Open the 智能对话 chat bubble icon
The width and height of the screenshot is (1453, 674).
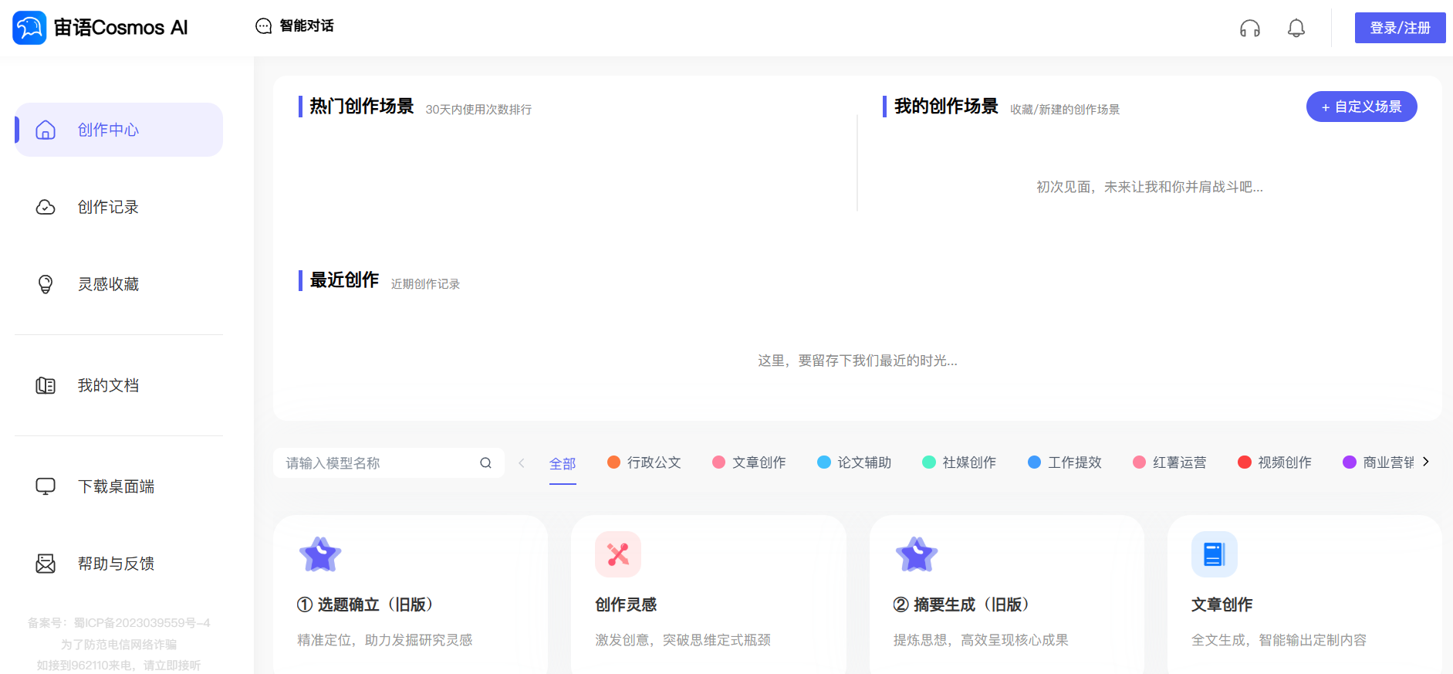(264, 26)
